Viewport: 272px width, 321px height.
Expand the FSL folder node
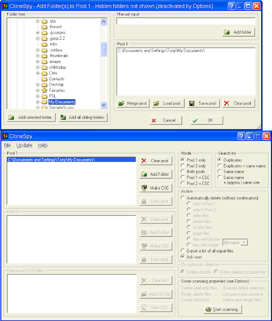(x=38, y=96)
